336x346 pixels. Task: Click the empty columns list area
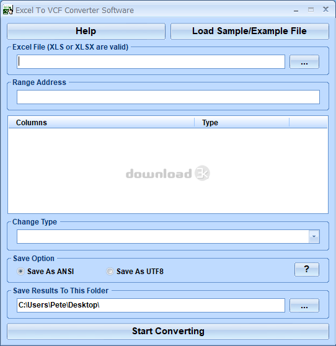pos(168,171)
